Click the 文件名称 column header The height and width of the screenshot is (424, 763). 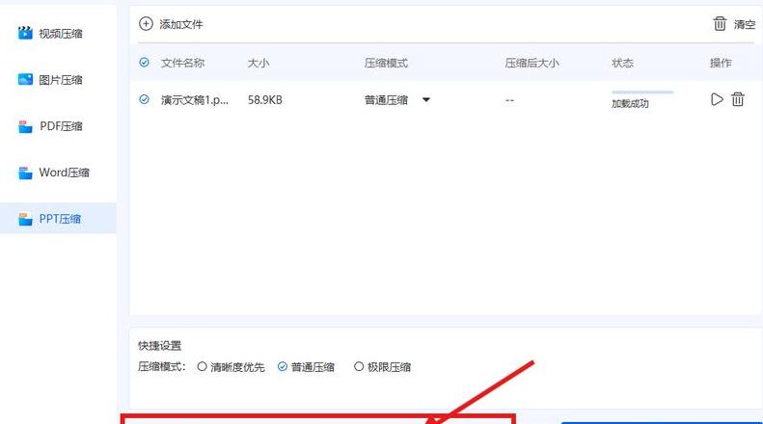(182, 63)
